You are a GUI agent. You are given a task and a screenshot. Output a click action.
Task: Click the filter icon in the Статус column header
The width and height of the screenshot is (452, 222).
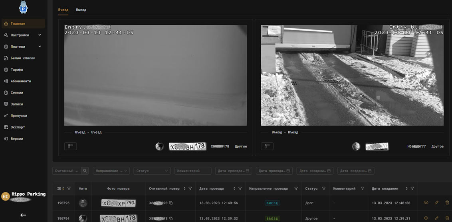click(324, 189)
